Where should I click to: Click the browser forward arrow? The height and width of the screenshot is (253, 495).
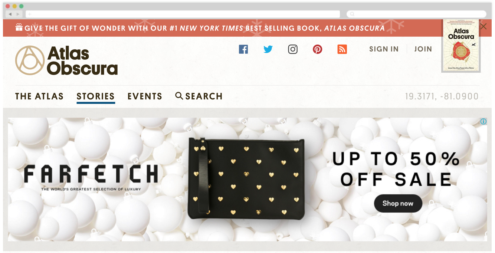click(18, 14)
